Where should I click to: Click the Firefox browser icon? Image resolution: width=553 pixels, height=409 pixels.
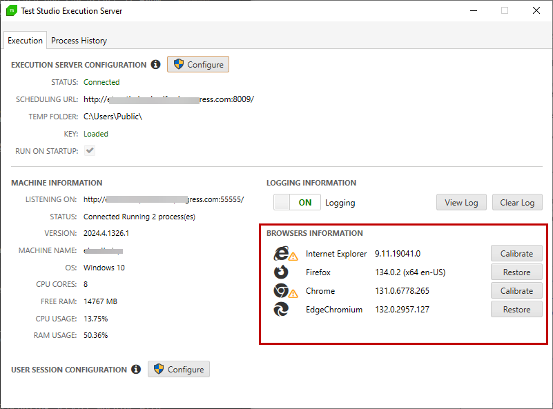[281, 272]
